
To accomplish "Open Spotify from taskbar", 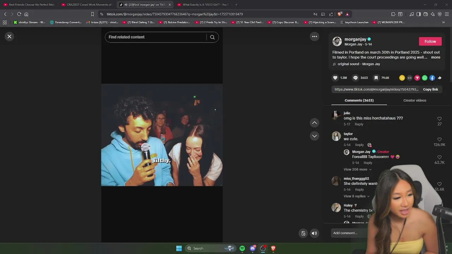I will (242, 248).
